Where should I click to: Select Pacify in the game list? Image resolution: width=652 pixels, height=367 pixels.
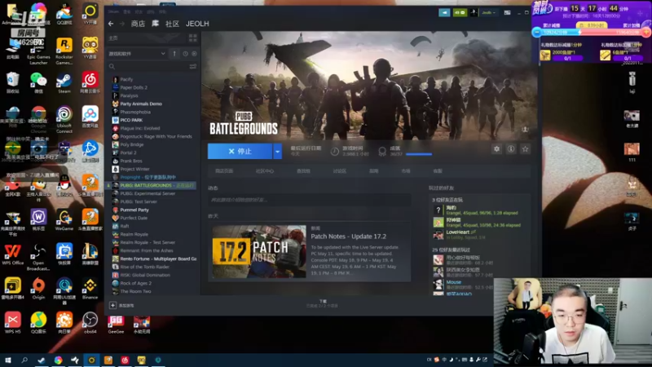[126, 79]
